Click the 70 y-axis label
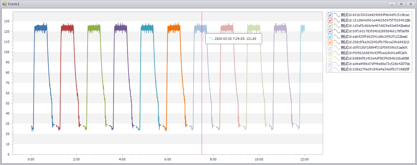This screenshot has height=165, width=417. coord(7,83)
